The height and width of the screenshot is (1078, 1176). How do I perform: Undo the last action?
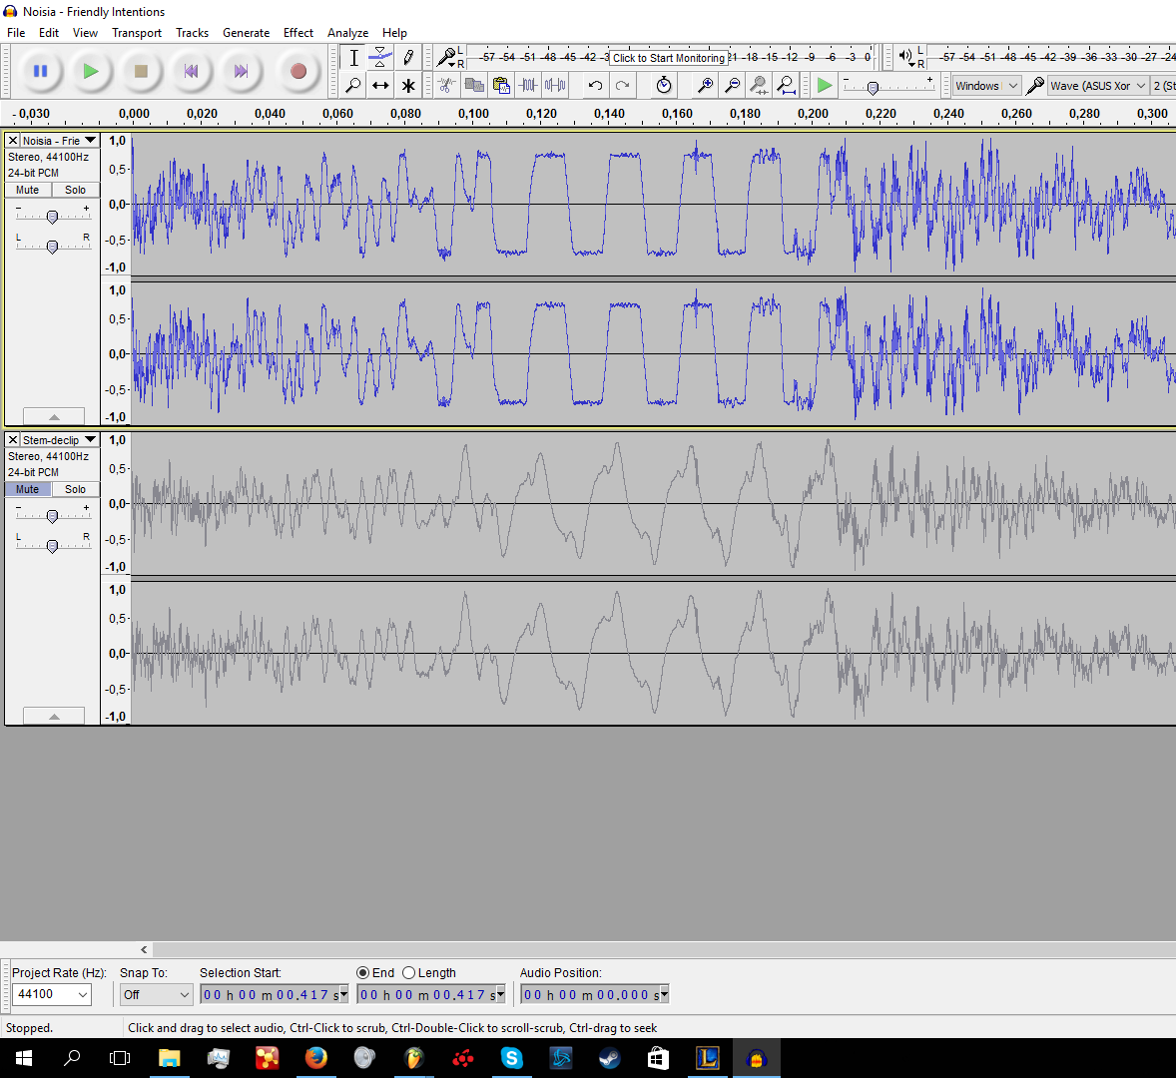point(596,86)
